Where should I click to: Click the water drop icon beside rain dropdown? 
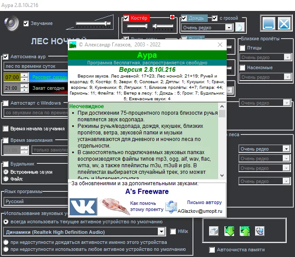click(x=240, y=28)
